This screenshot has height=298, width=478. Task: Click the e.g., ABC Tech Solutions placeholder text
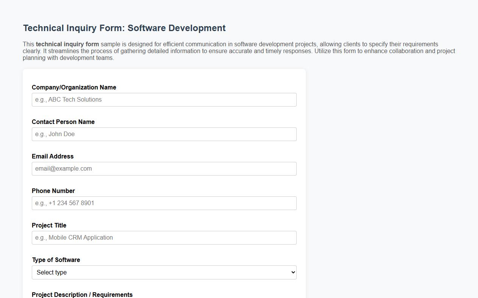click(x=68, y=99)
